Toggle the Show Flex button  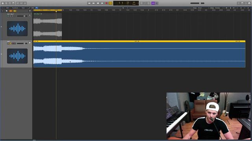point(33,8)
